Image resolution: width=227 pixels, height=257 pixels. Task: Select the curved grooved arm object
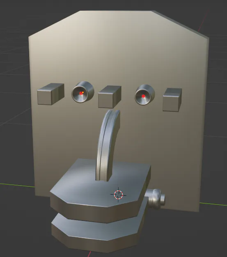[x=108, y=144]
